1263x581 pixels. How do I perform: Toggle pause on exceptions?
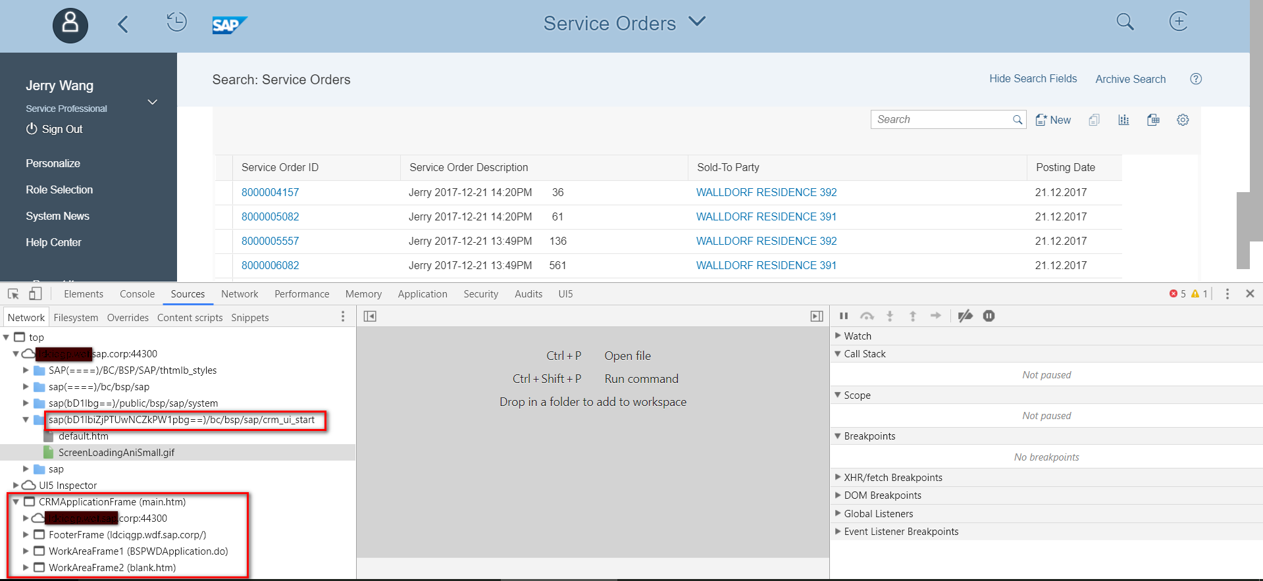pos(989,316)
